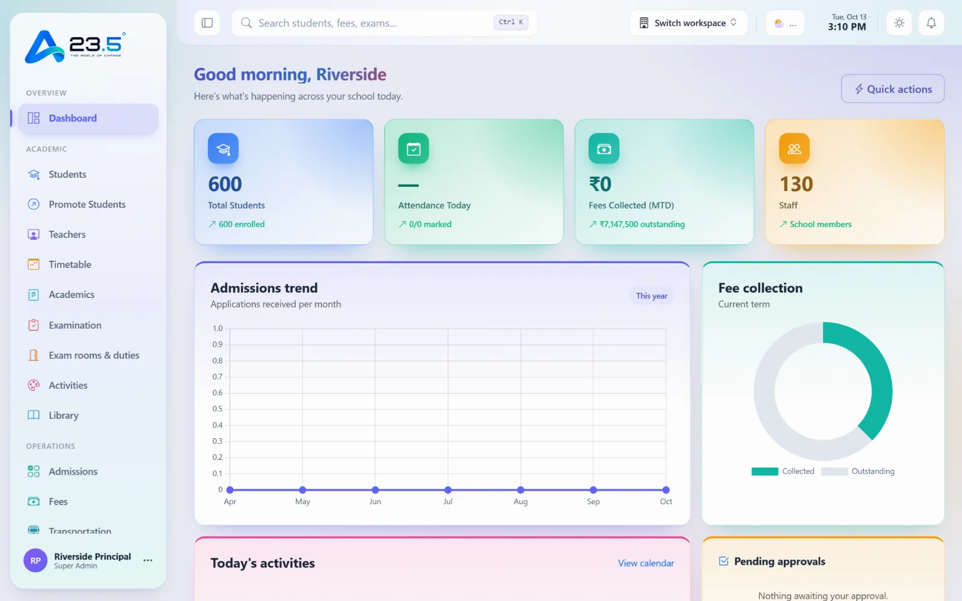Go to Teachers section
This screenshot has height=601, width=962.
point(88,234)
